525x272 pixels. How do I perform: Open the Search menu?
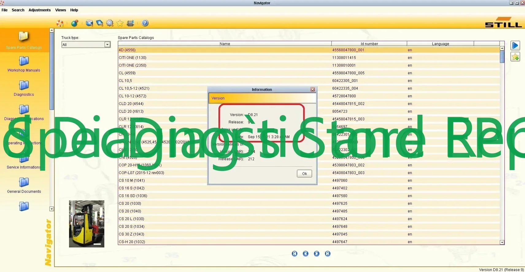tap(18, 10)
